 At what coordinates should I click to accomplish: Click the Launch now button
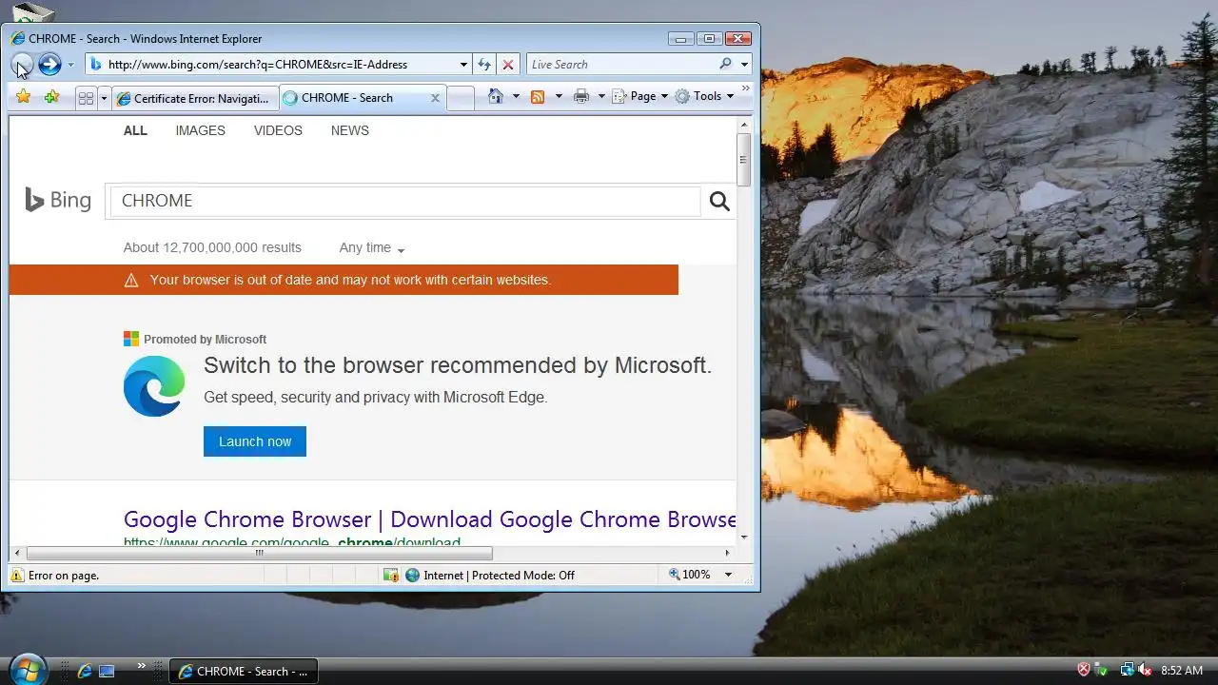(x=255, y=441)
